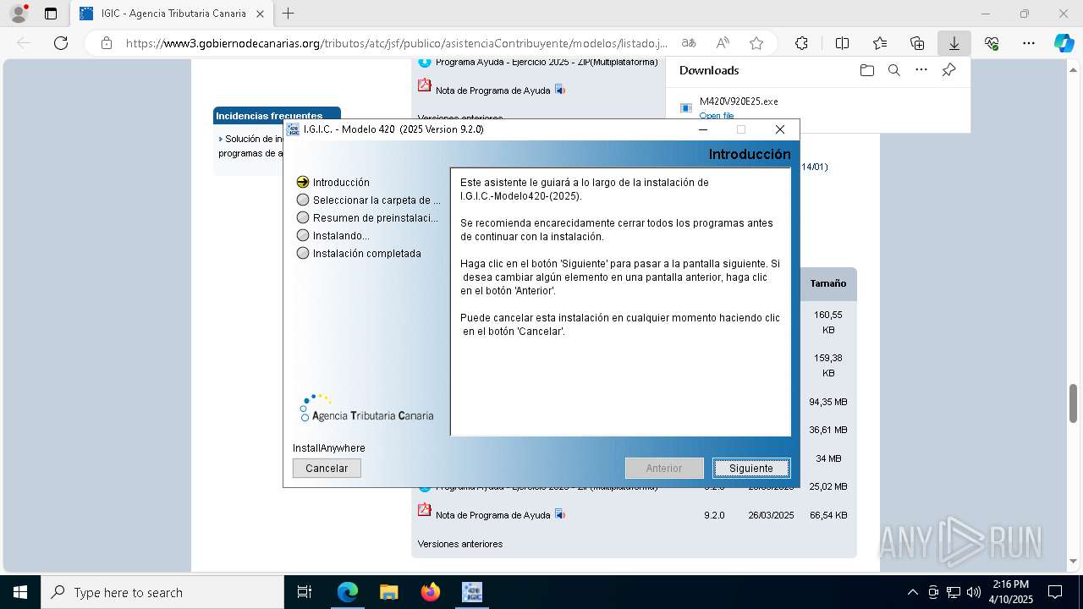Expand bottom Versiones anteriores on webpage
This screenshot has height=609, width=1083.
[x=460, y=544]
